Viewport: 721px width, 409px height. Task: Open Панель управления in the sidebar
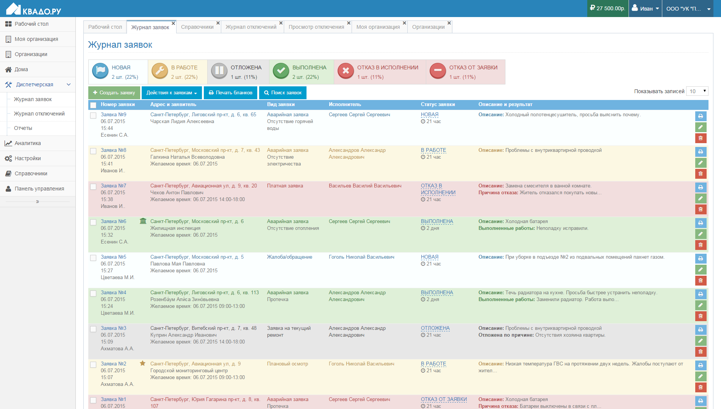[38, 189]
